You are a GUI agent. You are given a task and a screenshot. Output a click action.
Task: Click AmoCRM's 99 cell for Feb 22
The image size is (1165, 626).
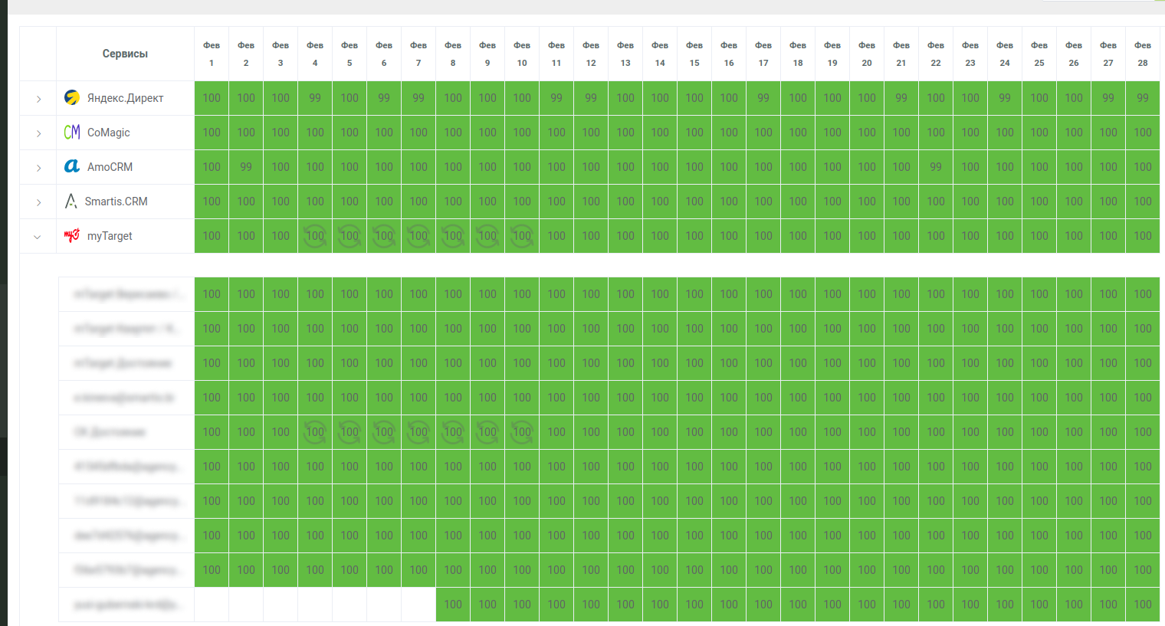tap(936, 167)
